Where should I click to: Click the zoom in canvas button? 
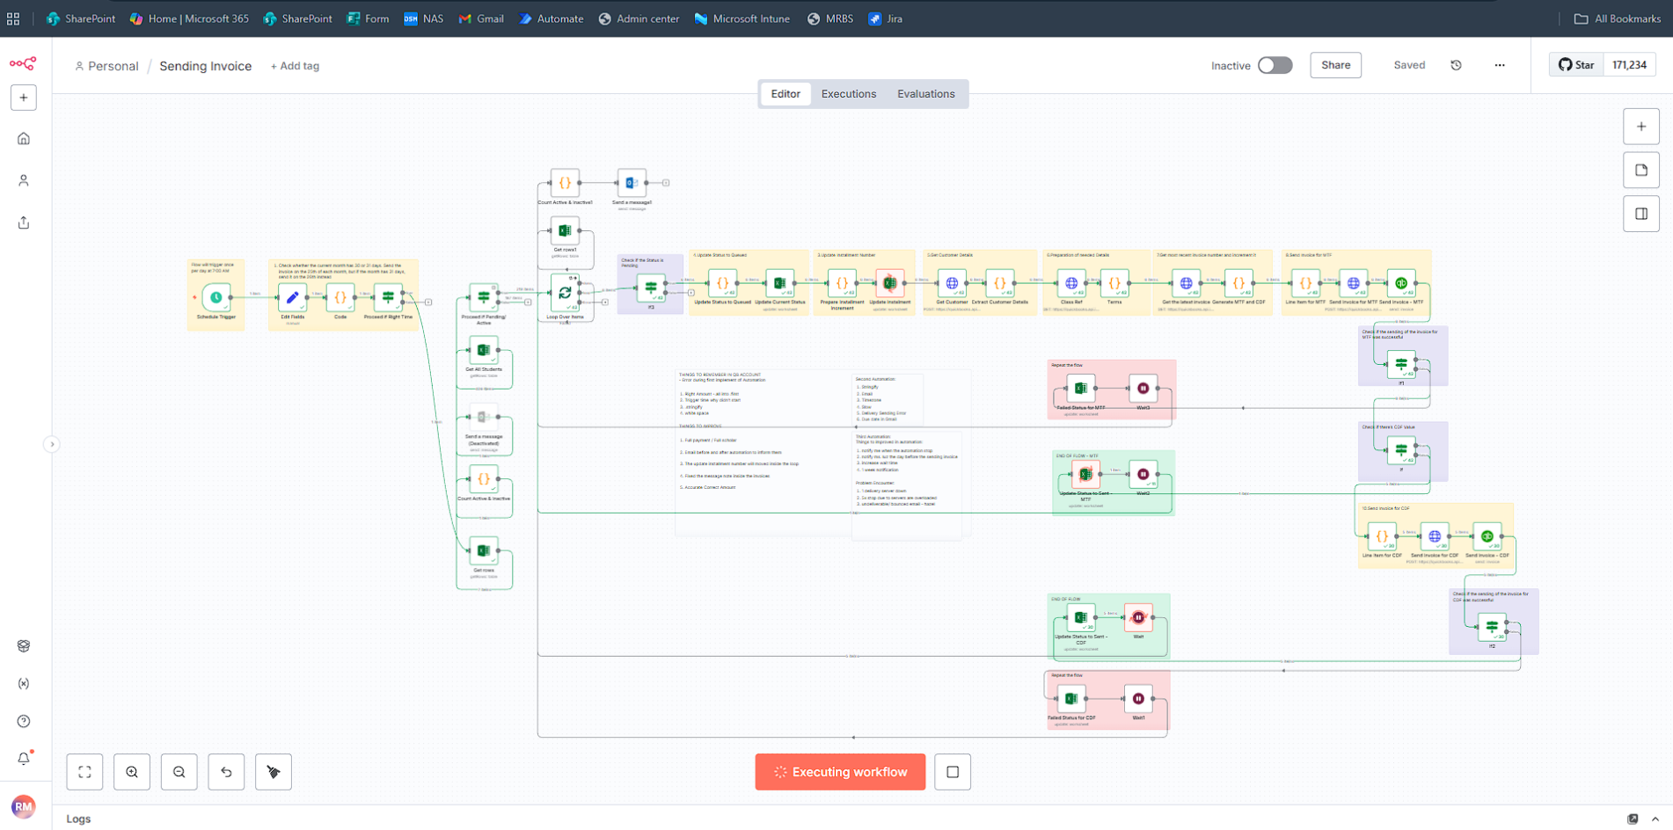tap(132, 772)
